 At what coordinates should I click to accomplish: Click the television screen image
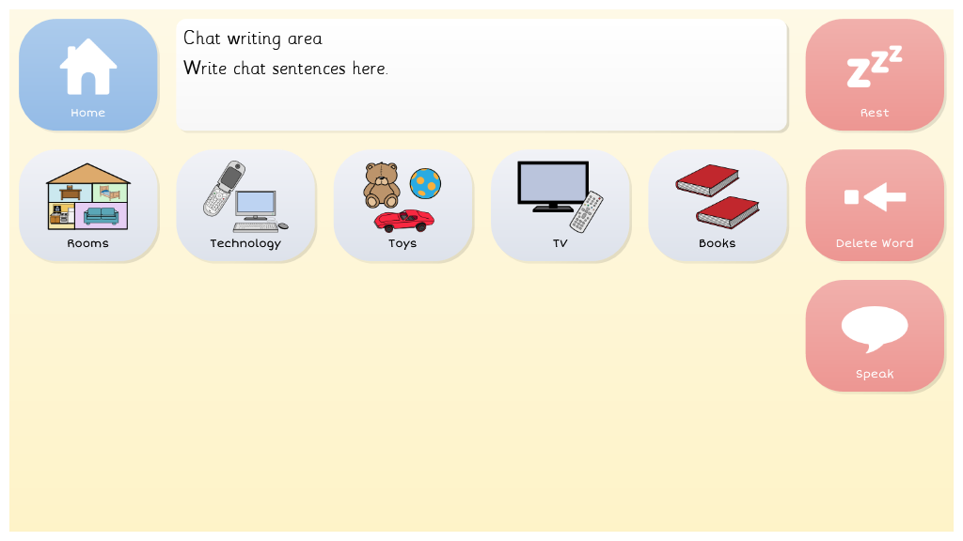pyautogui.click(x=553, y=186)
